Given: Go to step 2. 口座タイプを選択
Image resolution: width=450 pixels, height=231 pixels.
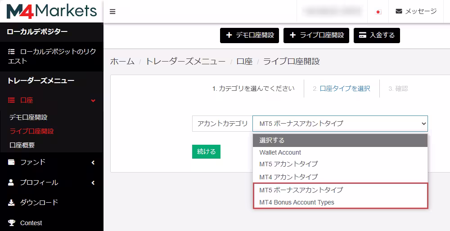Looking at the screenshot, I should [342, 89].
